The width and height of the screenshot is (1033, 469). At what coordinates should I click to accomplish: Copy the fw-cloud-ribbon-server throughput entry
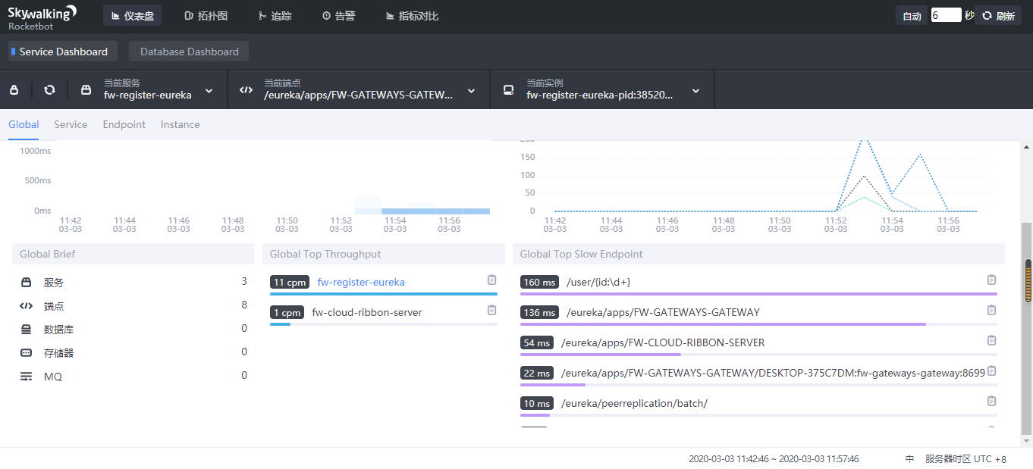(491, 310)
